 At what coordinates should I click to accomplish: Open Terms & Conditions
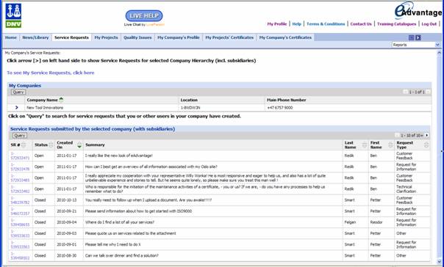(x=326, y=24)
